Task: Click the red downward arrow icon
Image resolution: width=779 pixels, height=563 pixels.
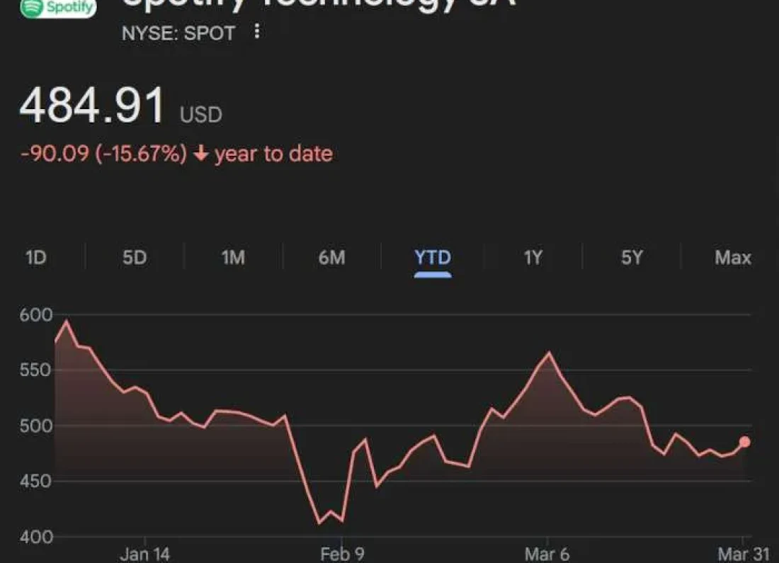Action: 202,153
